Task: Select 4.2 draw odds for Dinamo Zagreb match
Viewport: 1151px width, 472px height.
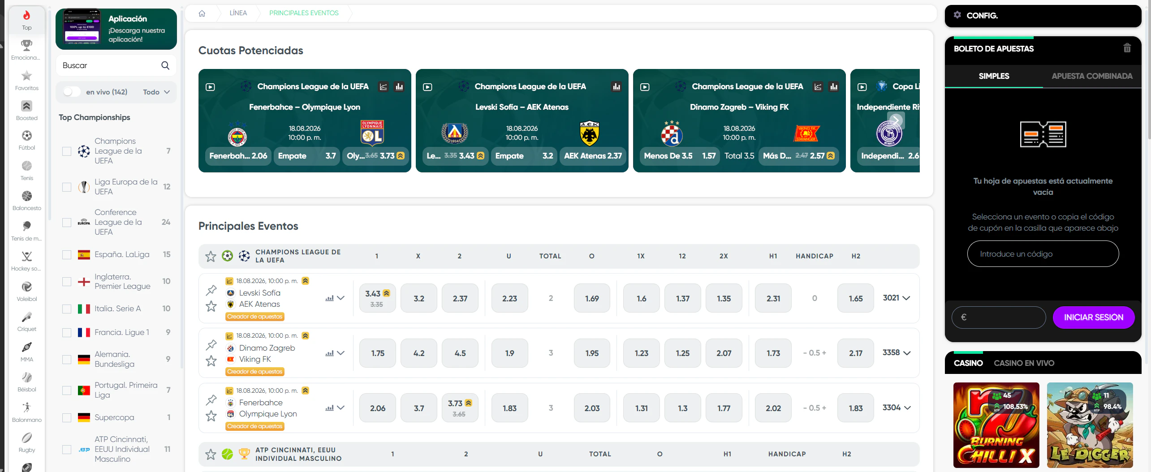Action: tap(418, 353)
